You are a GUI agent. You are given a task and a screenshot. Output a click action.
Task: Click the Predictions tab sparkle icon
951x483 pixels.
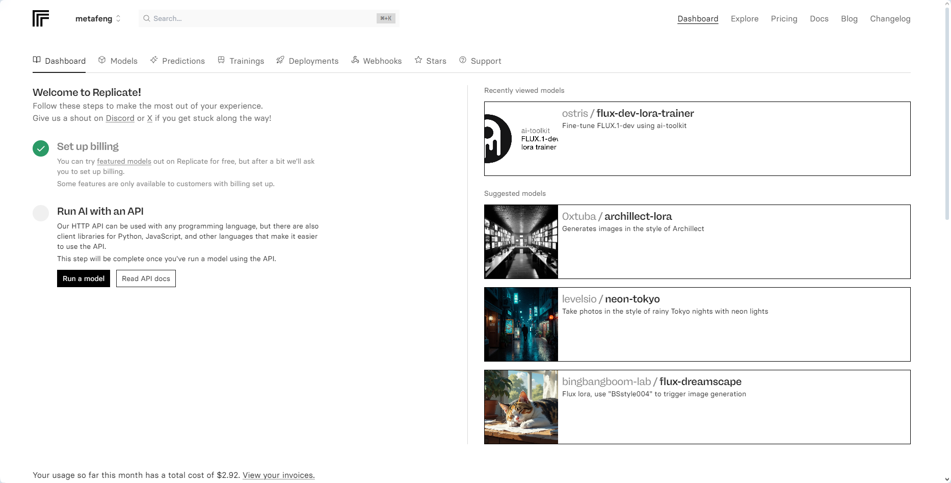click(x=154, y=60)
